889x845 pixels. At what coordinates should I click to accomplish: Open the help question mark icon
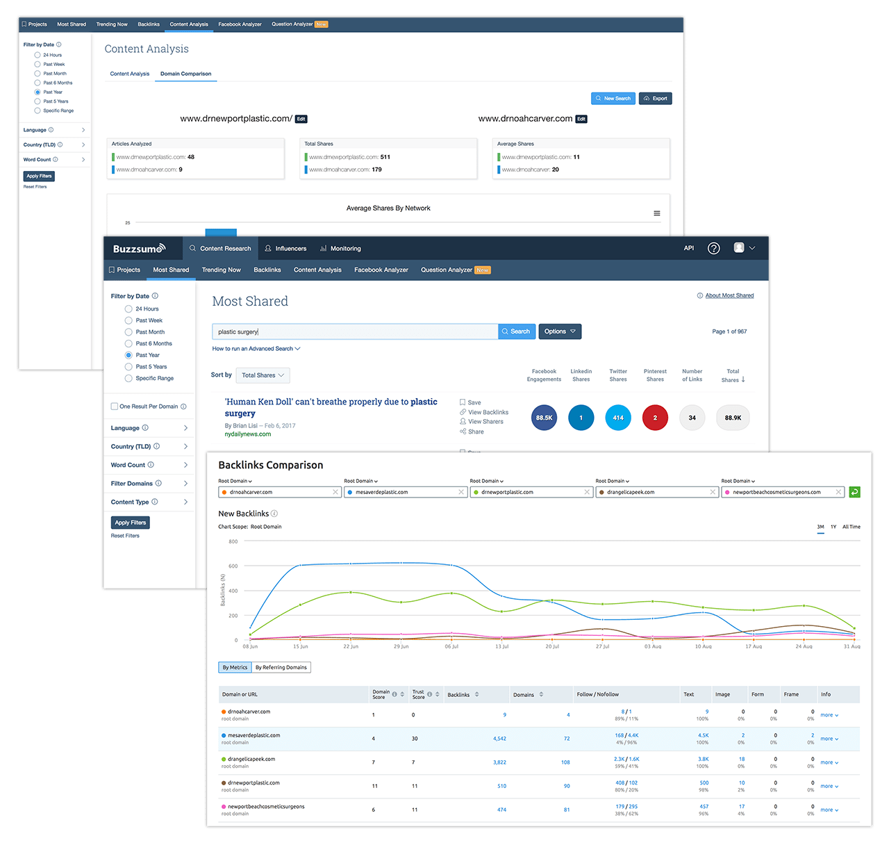coord(713,248)
